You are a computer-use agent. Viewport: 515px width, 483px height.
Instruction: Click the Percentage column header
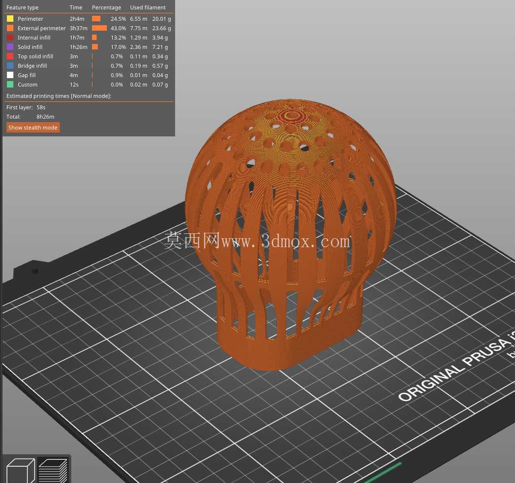click(x=106, y=7)
